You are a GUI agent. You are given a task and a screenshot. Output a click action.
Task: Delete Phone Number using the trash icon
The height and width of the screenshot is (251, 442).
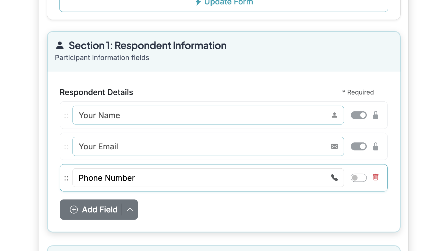click(x=376, y=178)
